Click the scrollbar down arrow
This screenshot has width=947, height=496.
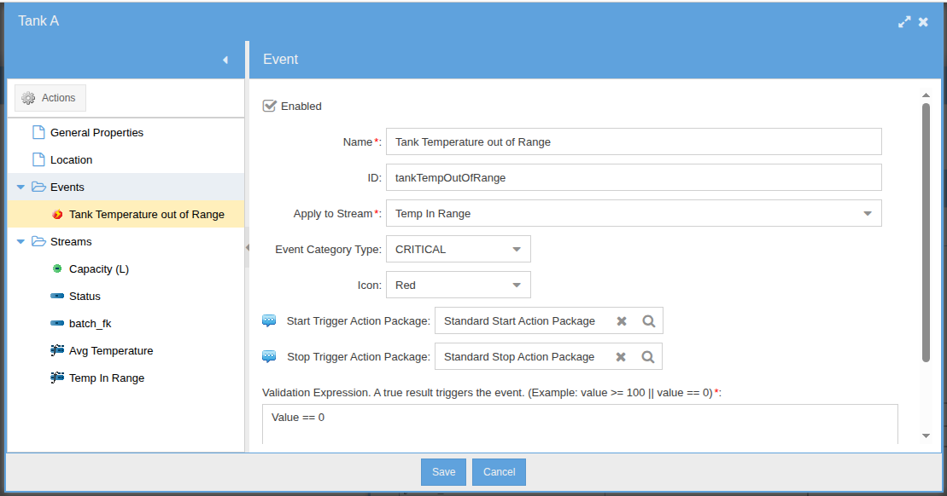(926, 435)
